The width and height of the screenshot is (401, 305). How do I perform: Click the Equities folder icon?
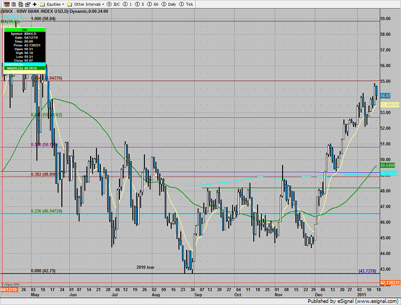click(x=43, y=4)
